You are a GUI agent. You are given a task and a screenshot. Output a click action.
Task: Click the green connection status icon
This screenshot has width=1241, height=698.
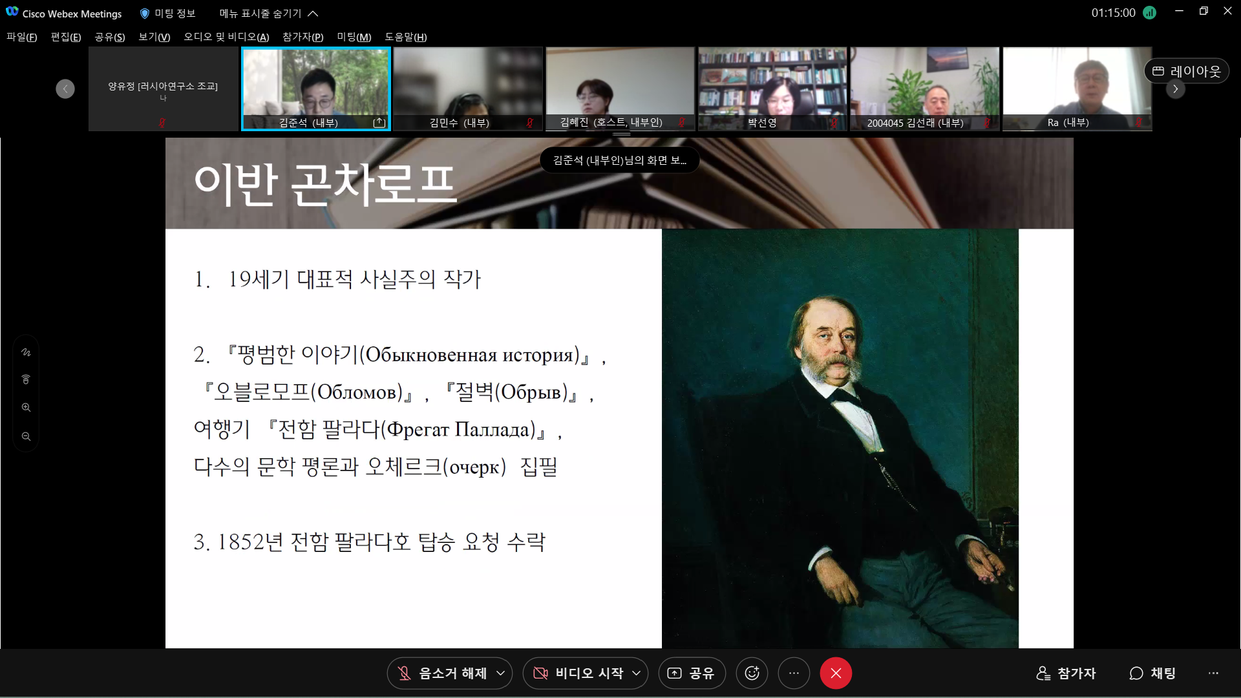1149,13
